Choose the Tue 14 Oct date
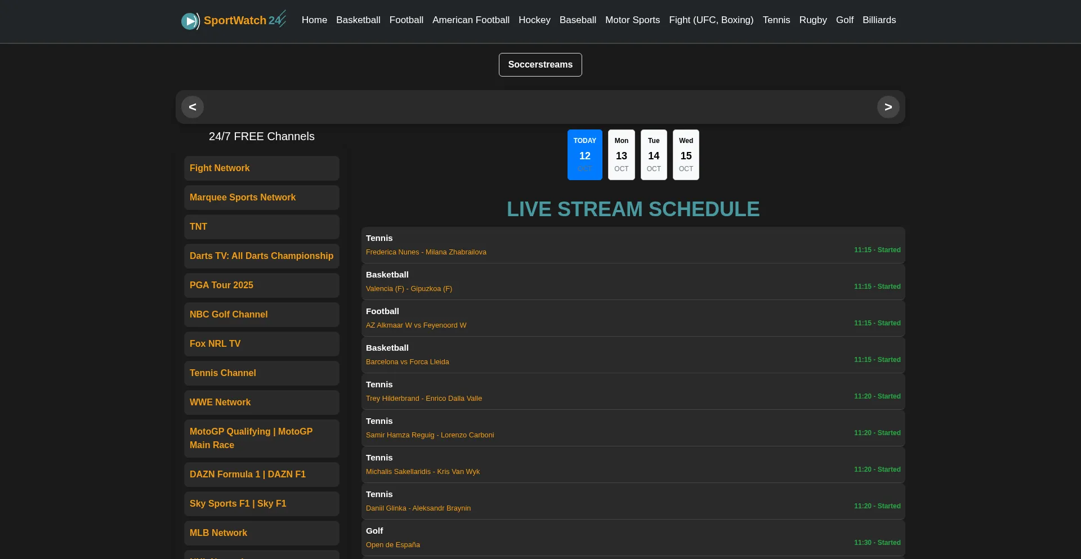 [x=653, y=155]
